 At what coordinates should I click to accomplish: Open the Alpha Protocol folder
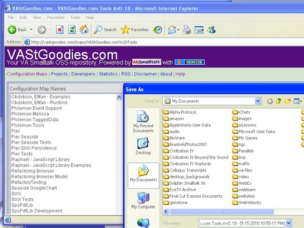point(179,112)
